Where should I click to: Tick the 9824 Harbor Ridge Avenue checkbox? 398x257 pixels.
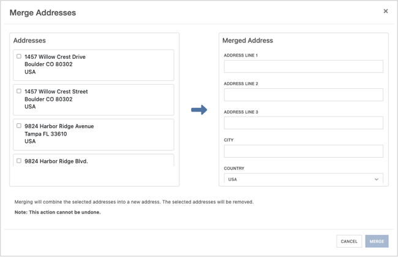(19, 126)
